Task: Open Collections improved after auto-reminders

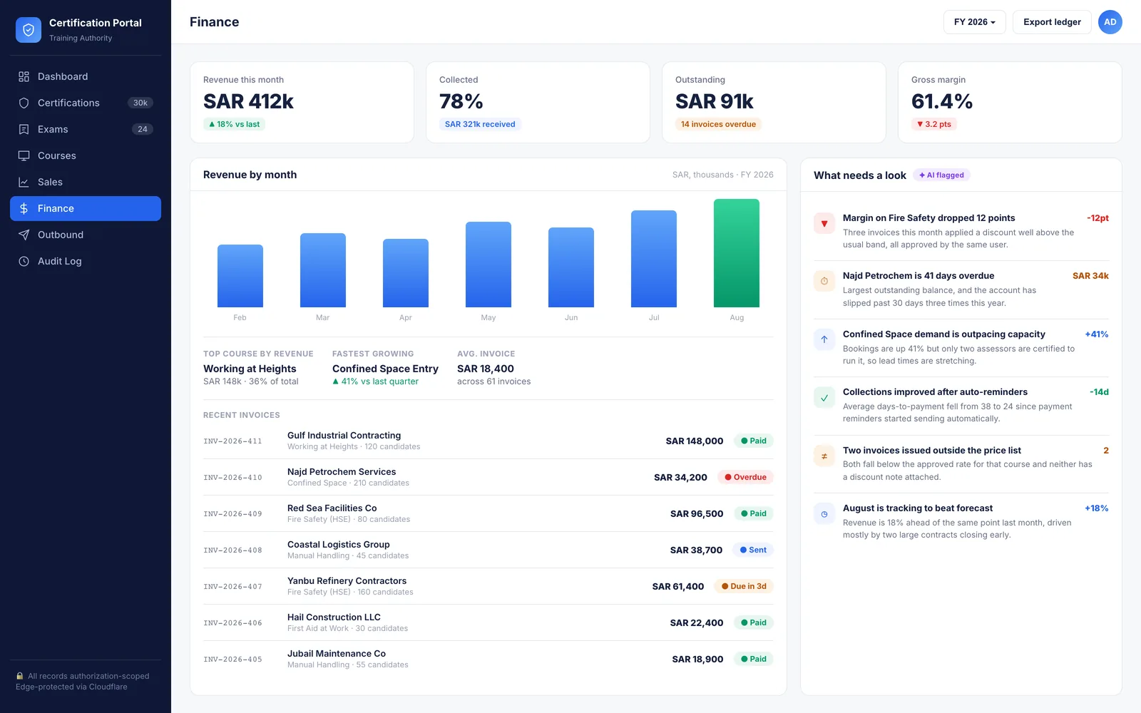Action: [935, 392]
